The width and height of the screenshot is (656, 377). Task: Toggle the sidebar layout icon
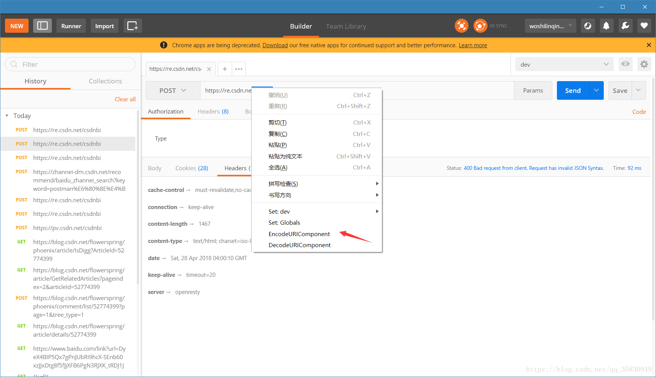42,26
